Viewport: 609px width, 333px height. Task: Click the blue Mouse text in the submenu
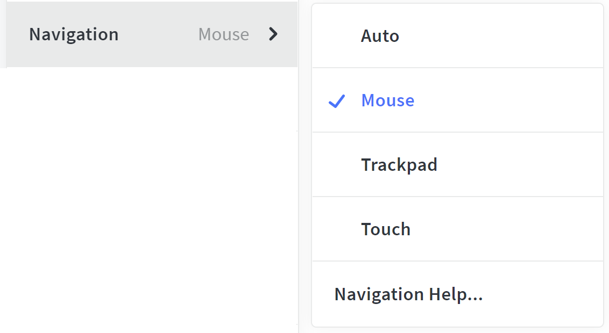(x=387, y=100)
